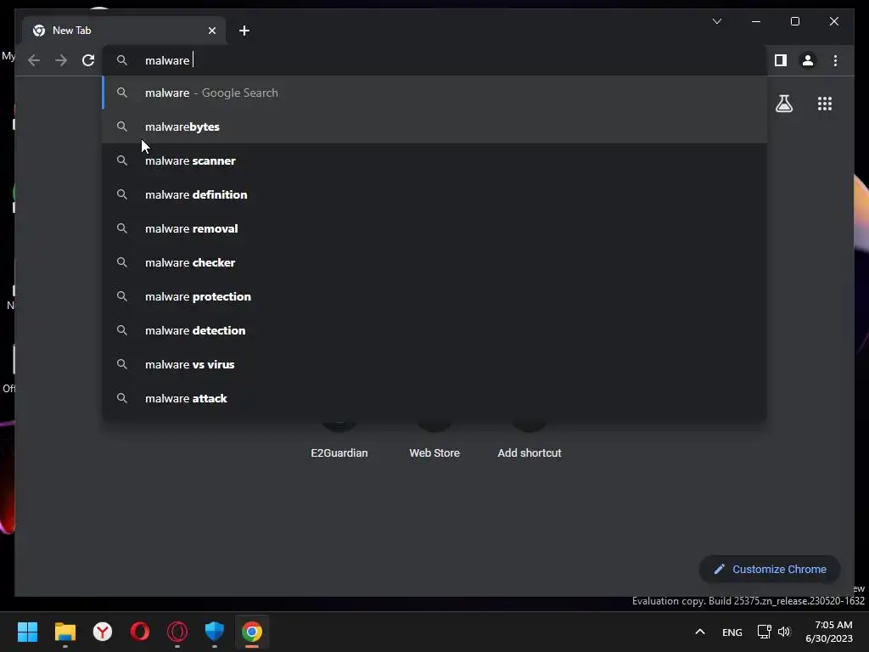Click the Chrome icon in the taskbar

point(251,632)
